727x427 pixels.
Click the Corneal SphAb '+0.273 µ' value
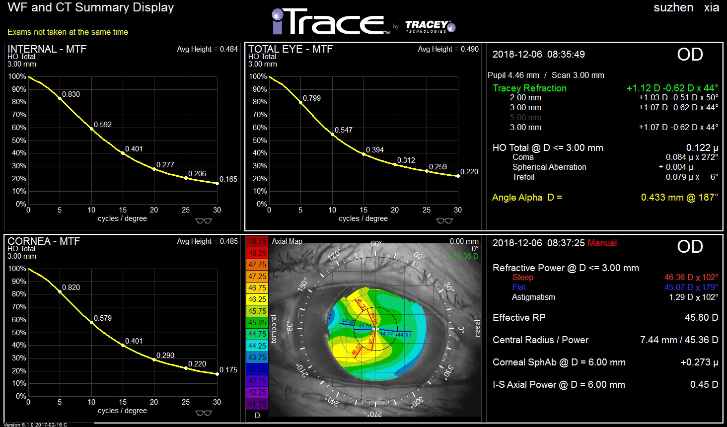699,362
